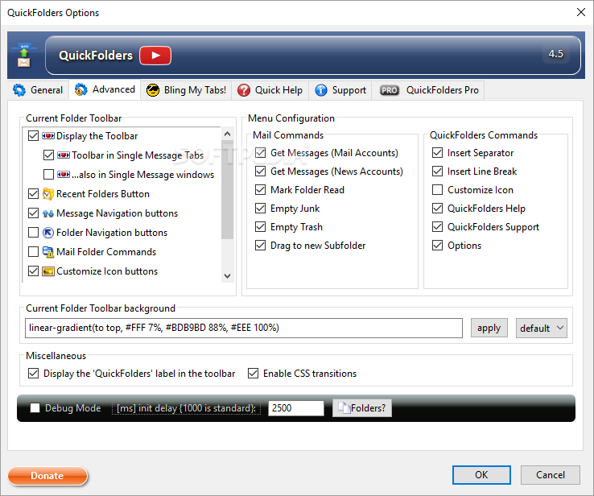
Task: Click the Donate button
Action: [x=47, y=476]
